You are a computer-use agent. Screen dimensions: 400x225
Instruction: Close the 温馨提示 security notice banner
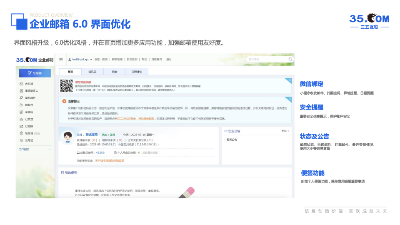click(289, 99)
